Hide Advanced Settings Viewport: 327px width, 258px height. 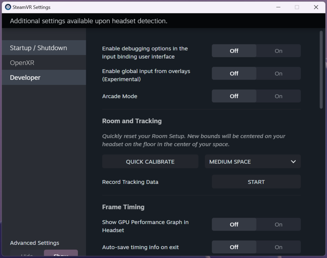point(27,254)
